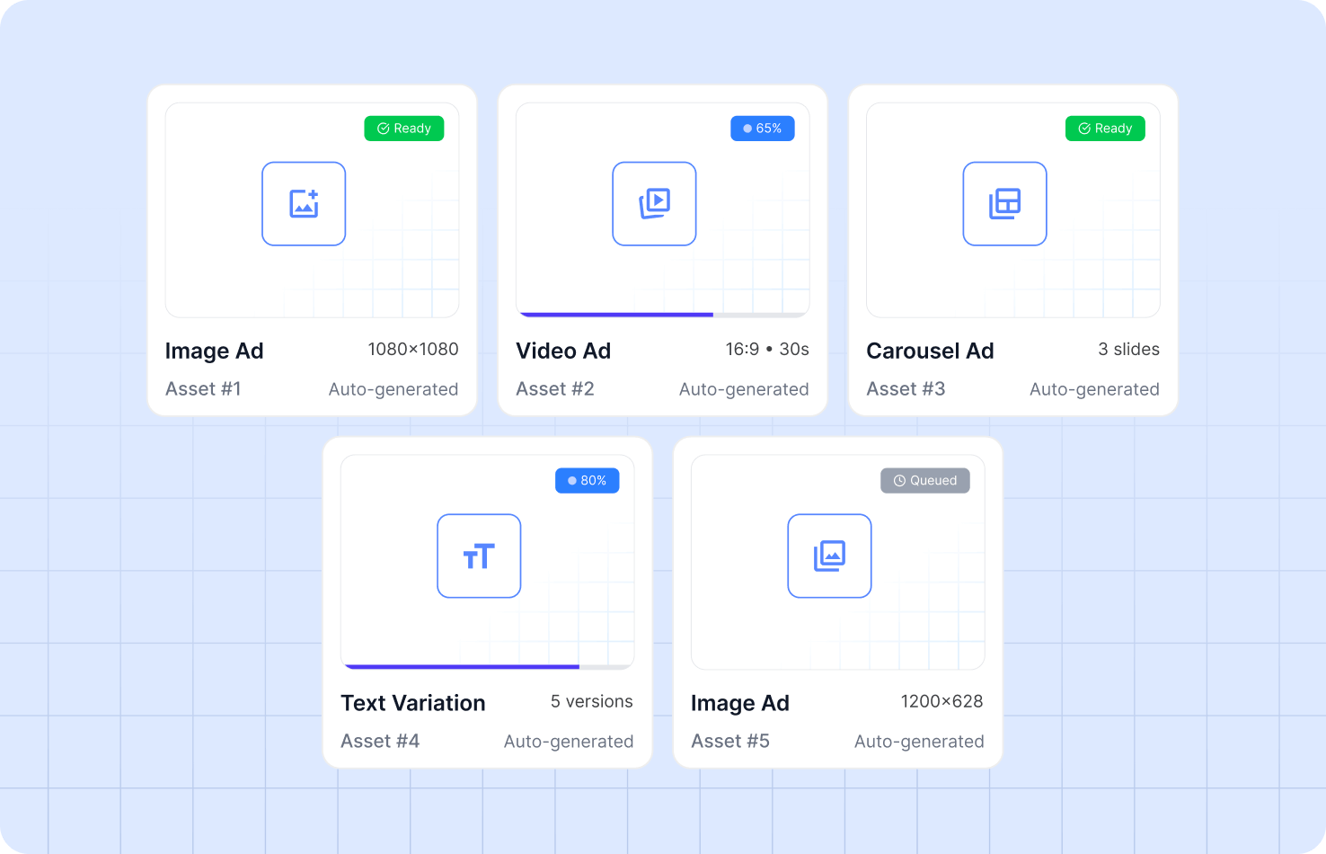This screenshot has width=1326, height=854.
Task: Open the Image Ad title on Asset #1
Action: tap(214, 351)
